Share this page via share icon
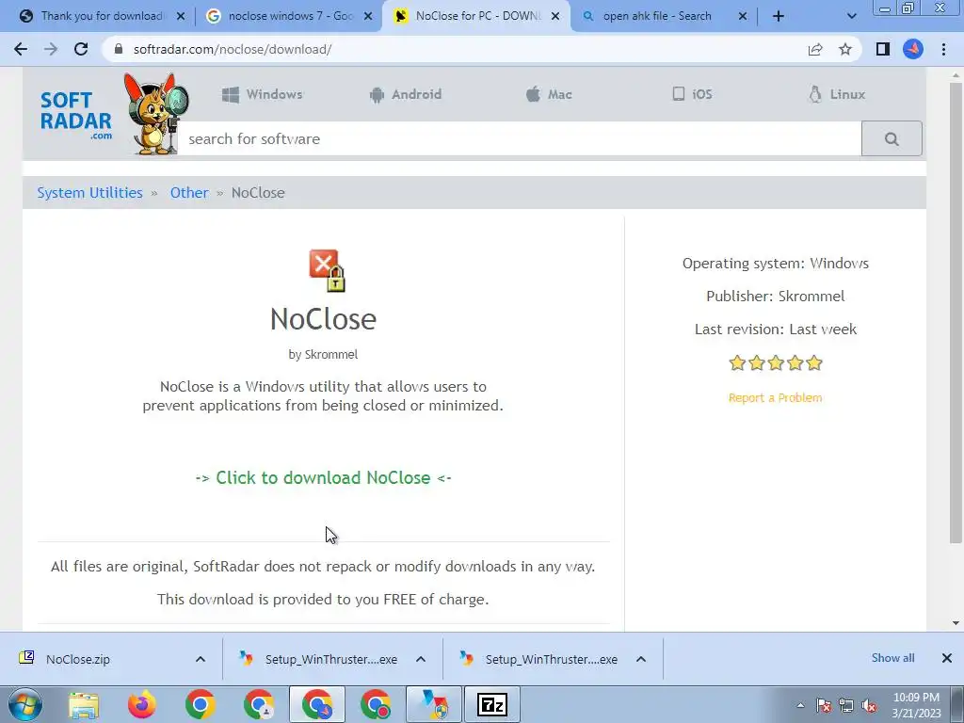 pyautogui.click(x=815, y=49)
